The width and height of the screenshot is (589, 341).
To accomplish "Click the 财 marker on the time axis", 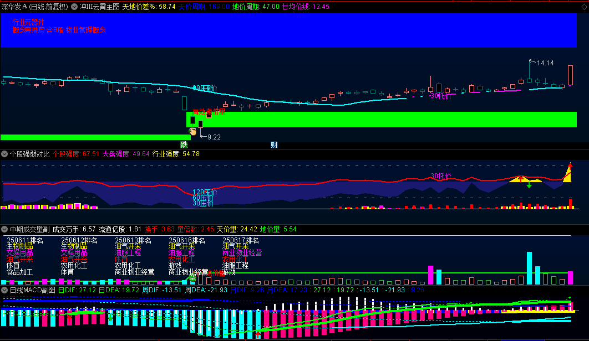I will click(274, 145).
